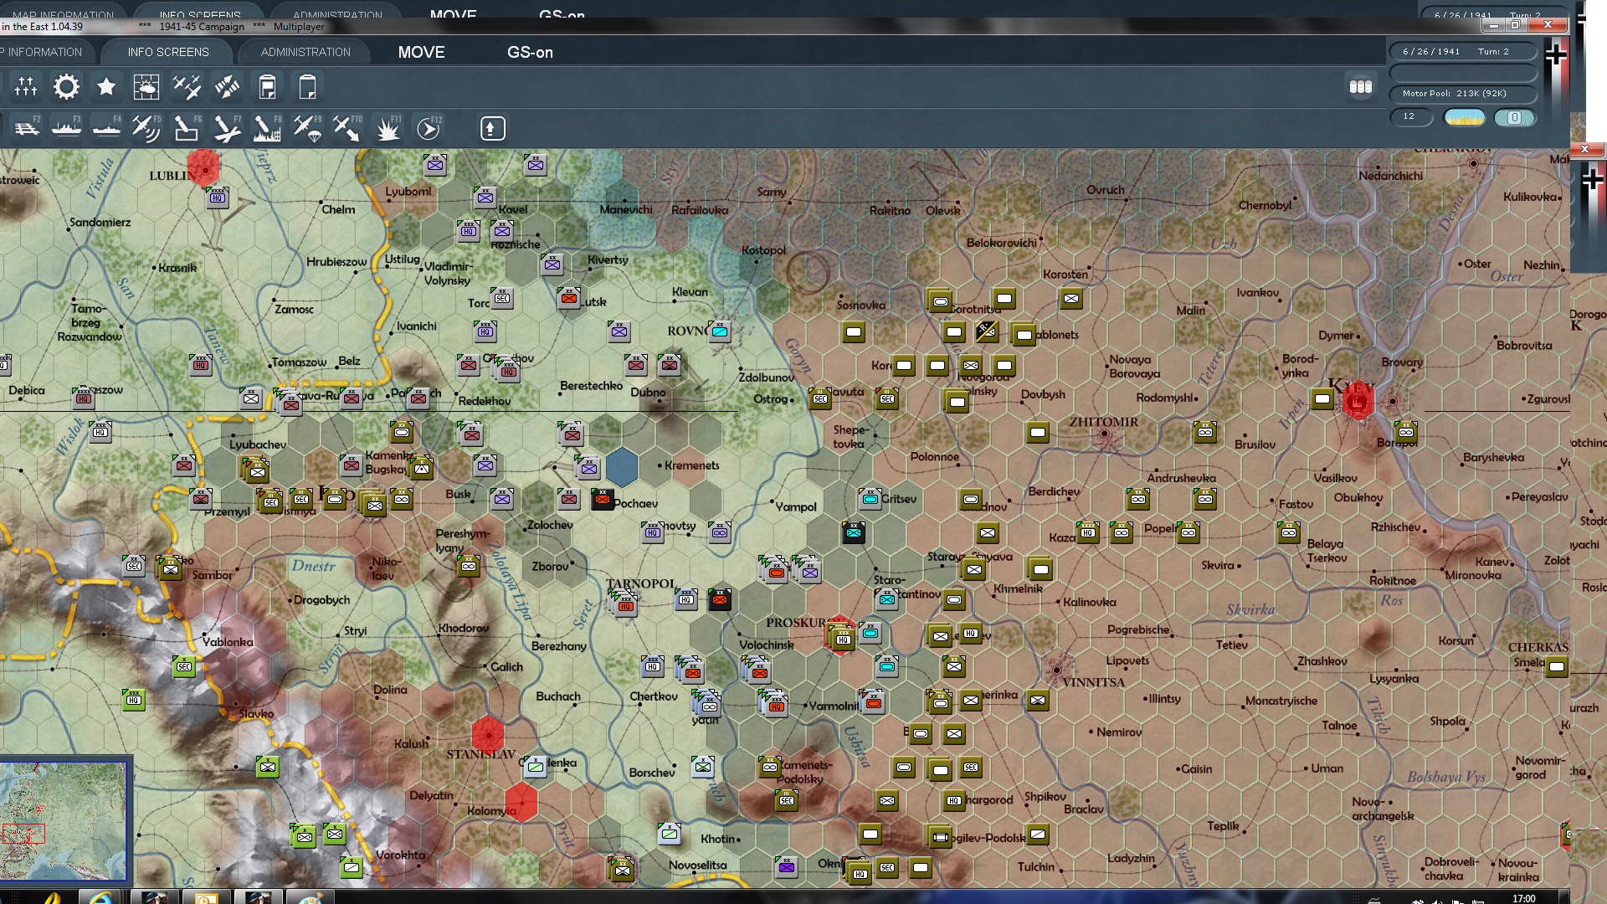Select the purple counter near Novoselitsa
The height and width of the screenshot is (904, 1607).
click(x=786, y=867)
